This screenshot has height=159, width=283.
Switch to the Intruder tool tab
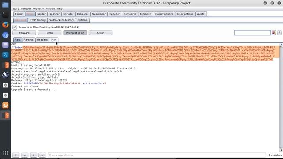(68, 14)
